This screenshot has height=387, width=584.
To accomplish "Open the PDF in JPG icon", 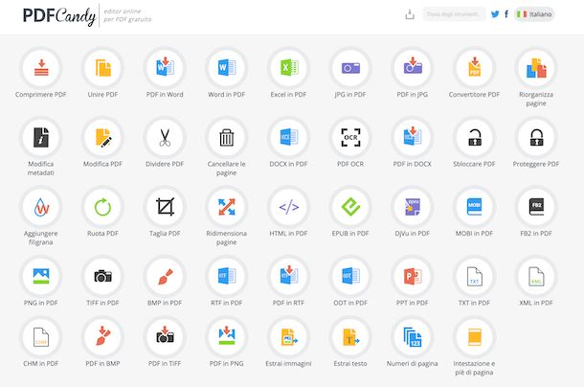I will click(x=413, y=67).
